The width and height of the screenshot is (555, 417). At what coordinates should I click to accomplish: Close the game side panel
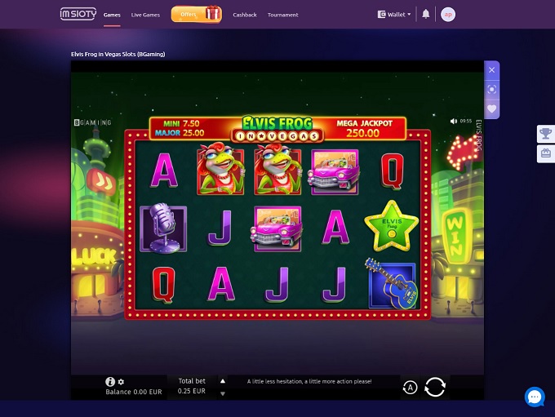[491, 69]
